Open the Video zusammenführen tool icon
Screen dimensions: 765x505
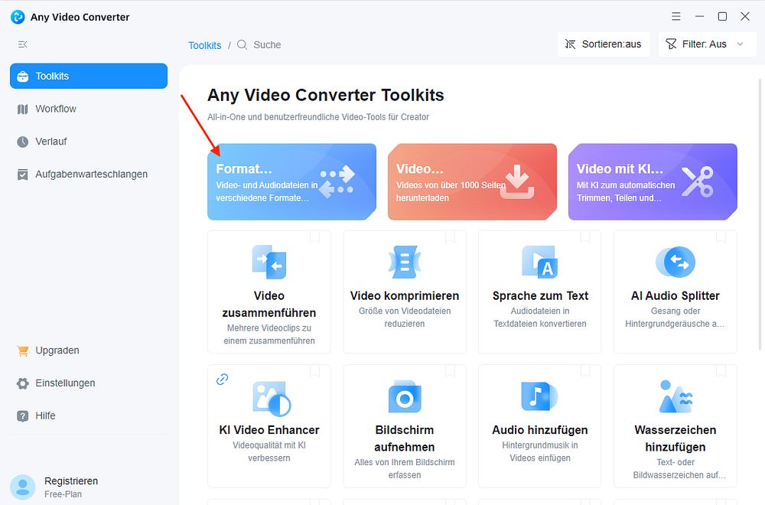(x=269, y=262)
